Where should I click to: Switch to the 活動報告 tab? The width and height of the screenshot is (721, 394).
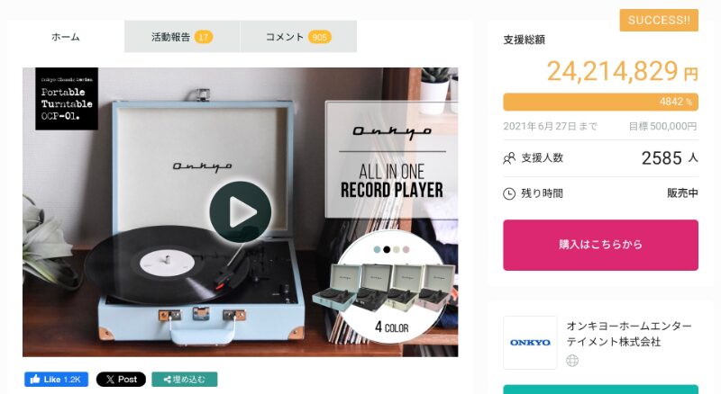tap(182, 37)
